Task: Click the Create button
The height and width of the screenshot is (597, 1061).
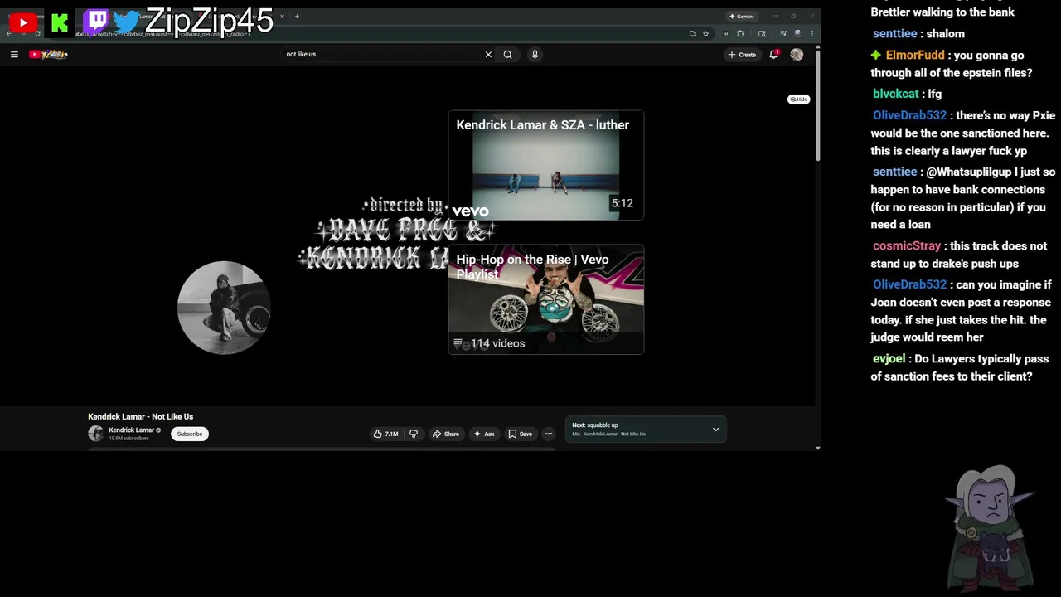Action: [742, 54]
